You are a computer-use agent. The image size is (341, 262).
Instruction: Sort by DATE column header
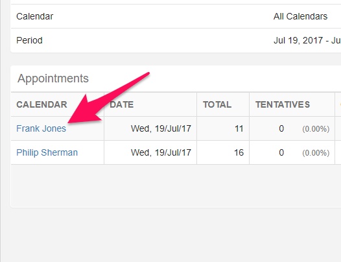[x=122, y=104]
